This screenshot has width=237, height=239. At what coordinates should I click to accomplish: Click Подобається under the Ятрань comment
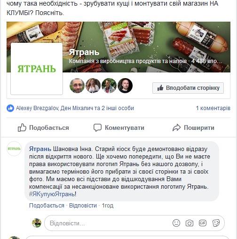[x=47, y=206]
